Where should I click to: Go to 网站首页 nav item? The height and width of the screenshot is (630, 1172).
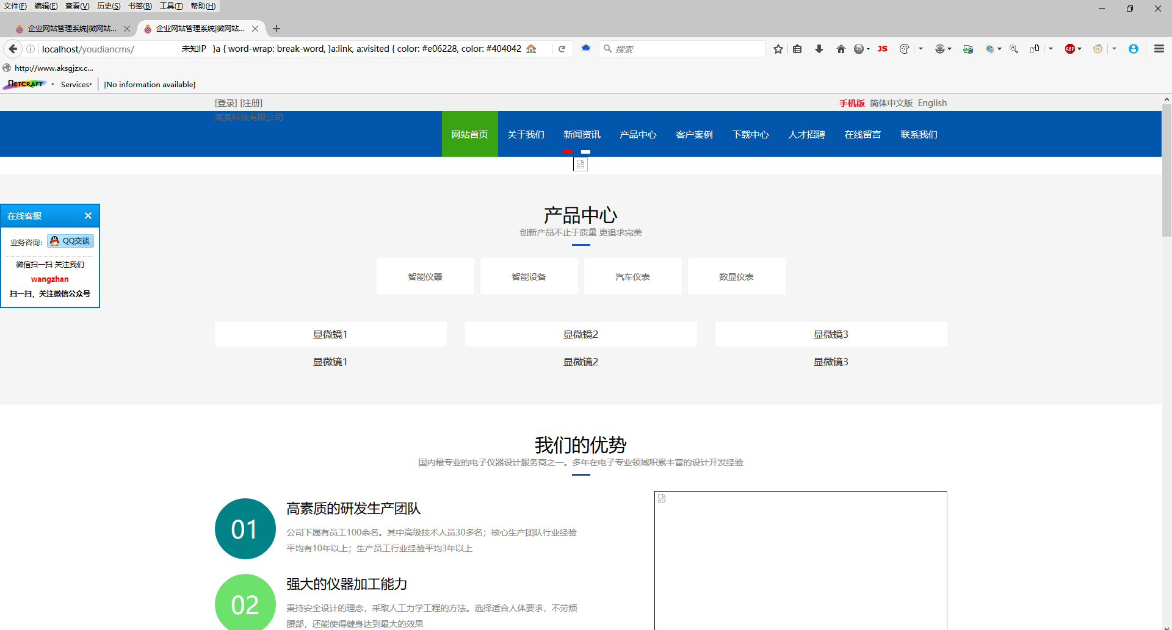tap(470, 134)
